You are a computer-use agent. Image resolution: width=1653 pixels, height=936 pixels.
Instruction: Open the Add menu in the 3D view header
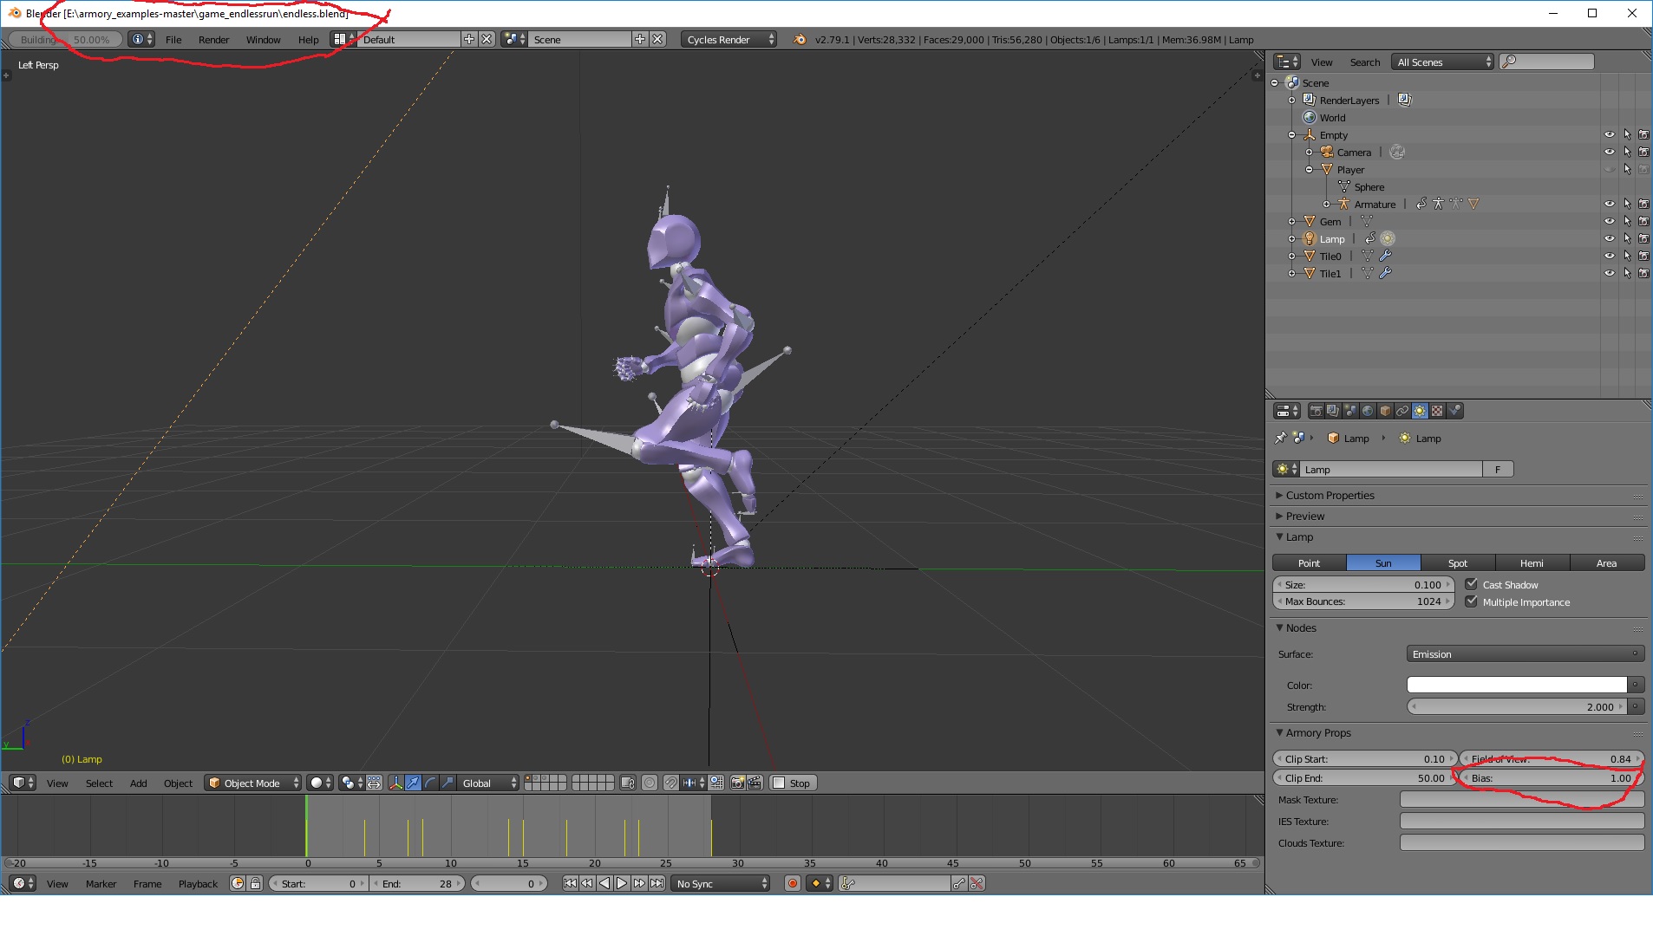point(138,783)
